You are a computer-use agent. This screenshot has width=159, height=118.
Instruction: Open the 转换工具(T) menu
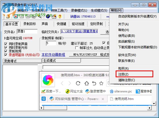[x=59, y=10]
